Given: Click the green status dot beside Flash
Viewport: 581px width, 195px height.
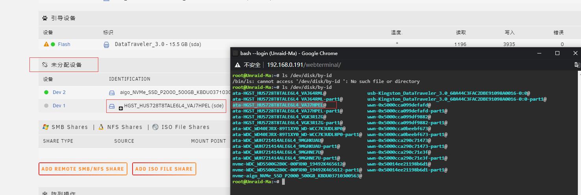Looking at the screenshot, I should (x=53, y=44).
